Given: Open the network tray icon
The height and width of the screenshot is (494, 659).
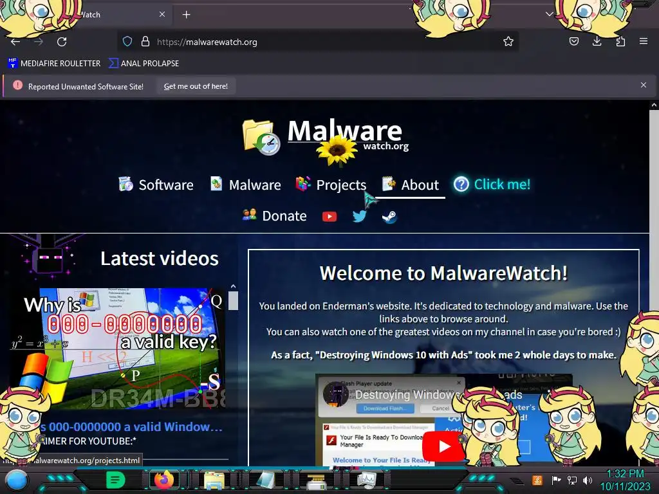Looking at the screenshot, I should (572, 480).
